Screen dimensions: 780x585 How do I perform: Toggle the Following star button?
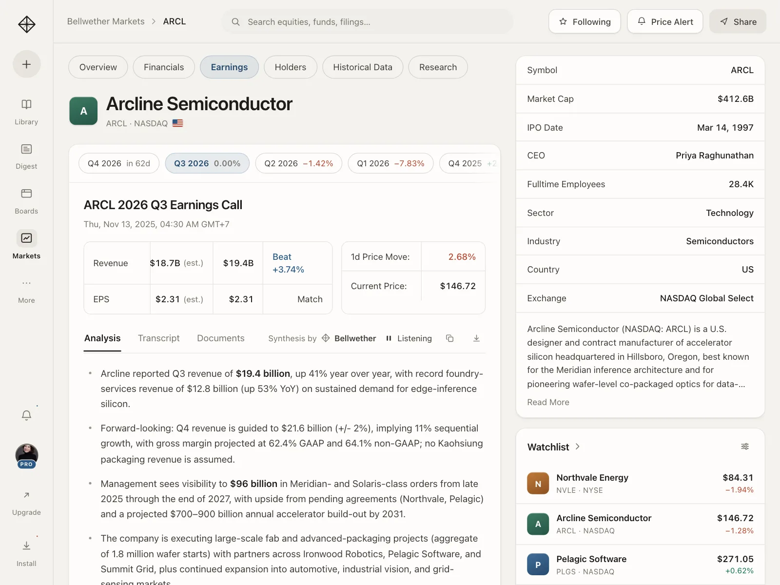tap(585, 22)
